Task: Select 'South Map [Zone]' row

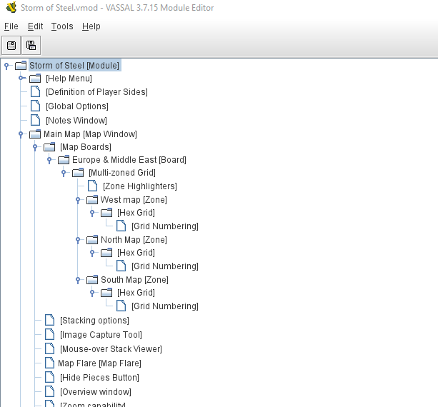Action: 134,279
